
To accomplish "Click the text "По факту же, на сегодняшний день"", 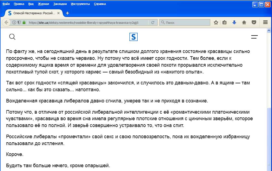I will click(x=47, y=52).
